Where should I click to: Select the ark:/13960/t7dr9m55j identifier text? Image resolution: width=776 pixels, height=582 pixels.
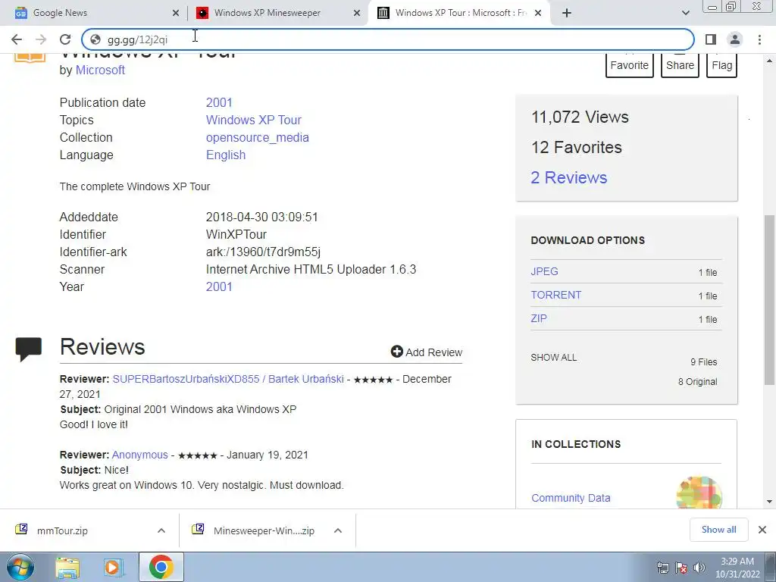pyautogui.click(x=263, y=252)
